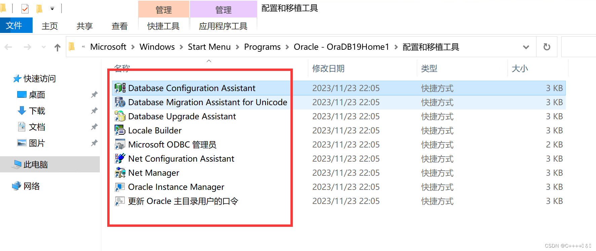The height and width of the screenshot is (251, 596).
Task: Select the Oracle Instance Manager icon
Action: [x=120, y=187]
